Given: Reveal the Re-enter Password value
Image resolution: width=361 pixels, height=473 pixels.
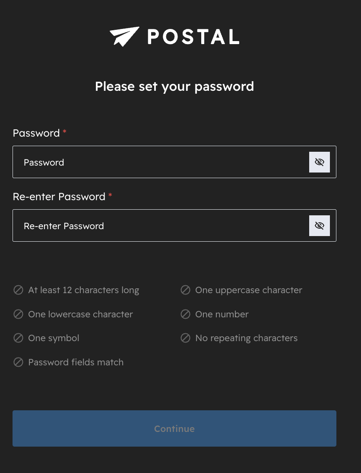Looking at the screenshot, I should [320, 225].
